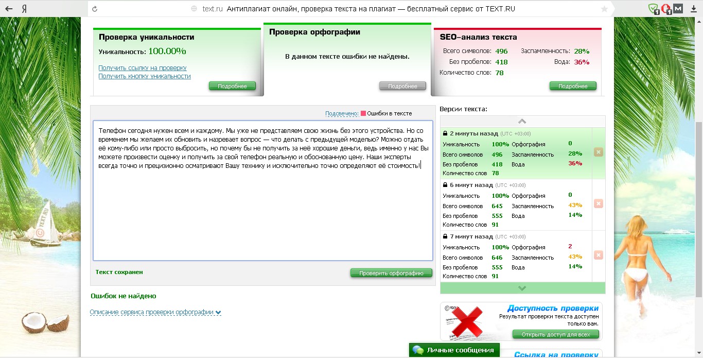The height and width of the screenshot is (358, 703).
Task: Select the version from 2 минуты назад
Action: (516, 153)
